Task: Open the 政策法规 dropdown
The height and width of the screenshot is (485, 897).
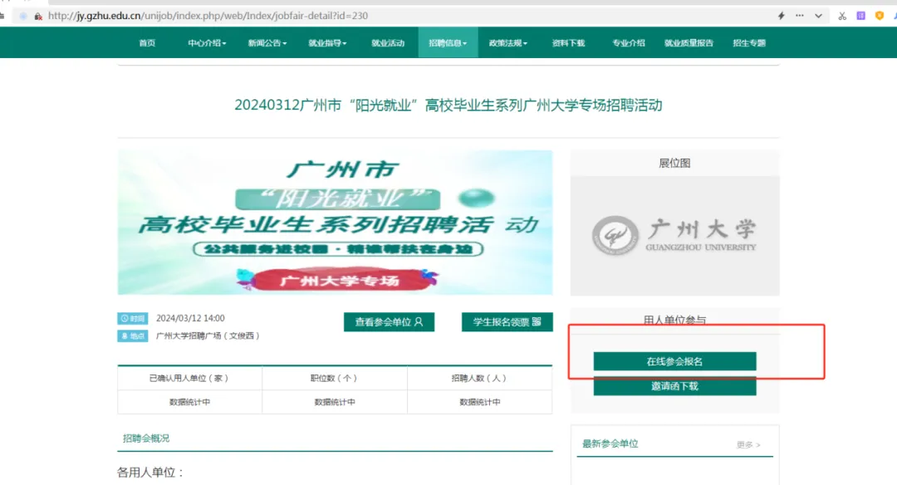Action: [507, 42]
